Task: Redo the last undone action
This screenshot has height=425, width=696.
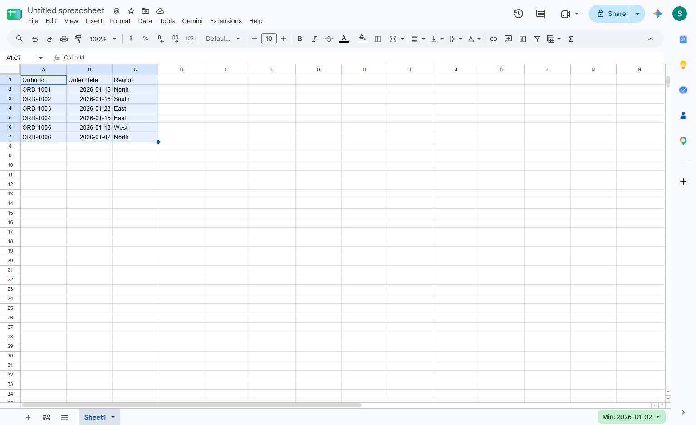Action: click(49, 39)
